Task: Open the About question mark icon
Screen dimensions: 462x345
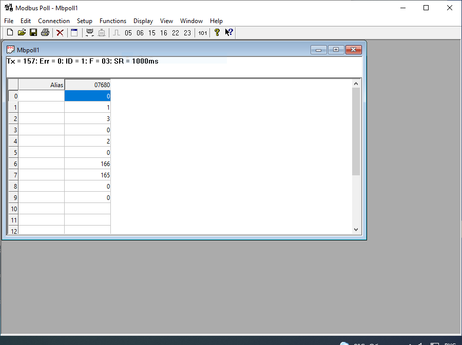Action: (x=217, y=33)
